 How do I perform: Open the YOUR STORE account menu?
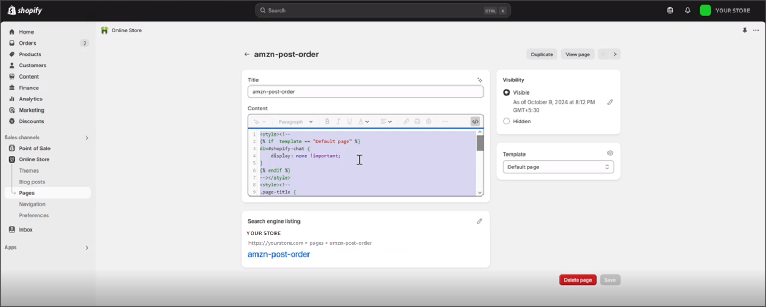pyautogui.click(x=725, y=10)
